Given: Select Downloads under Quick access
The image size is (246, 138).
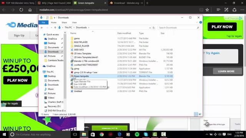Looking at the screenshot, I should point(53,52).
